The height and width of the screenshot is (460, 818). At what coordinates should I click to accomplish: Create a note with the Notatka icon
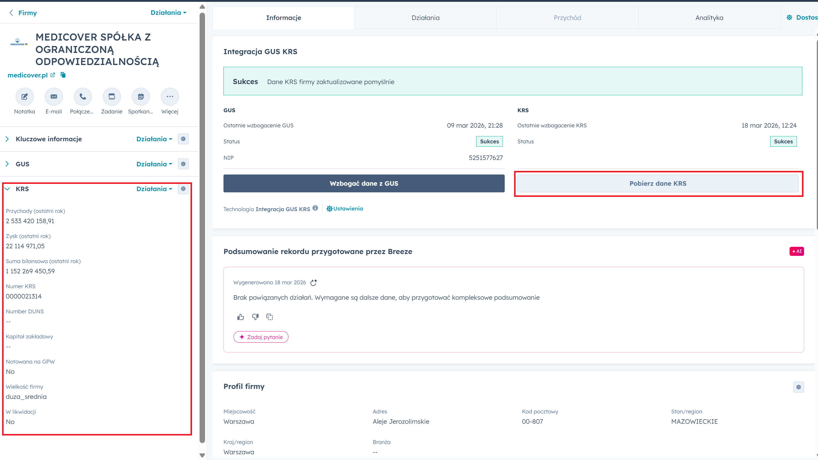24,96
